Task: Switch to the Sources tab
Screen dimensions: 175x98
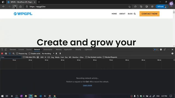Action: 29,50
